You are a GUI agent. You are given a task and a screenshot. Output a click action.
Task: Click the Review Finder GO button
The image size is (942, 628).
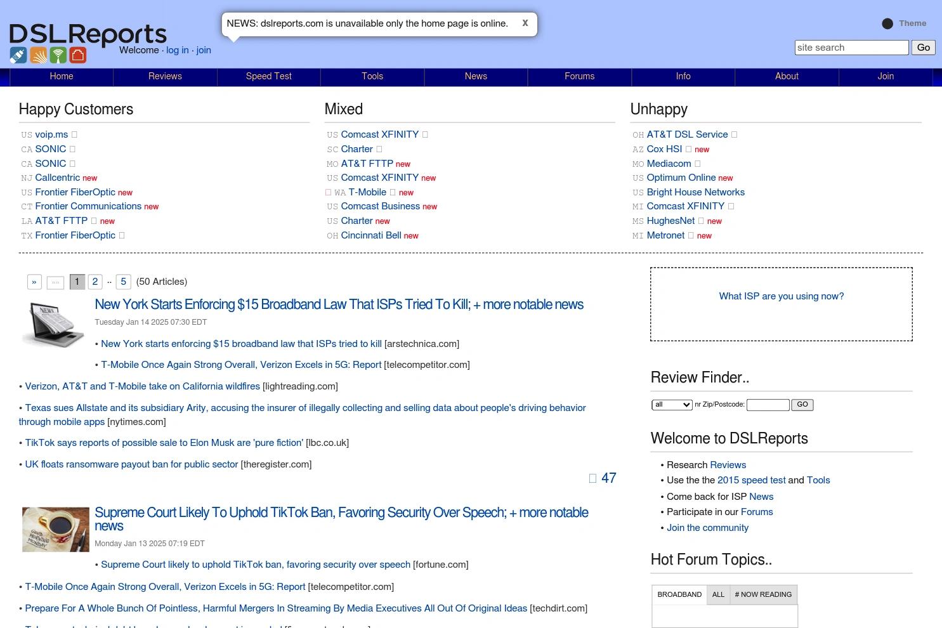click(x=802, y=405)
